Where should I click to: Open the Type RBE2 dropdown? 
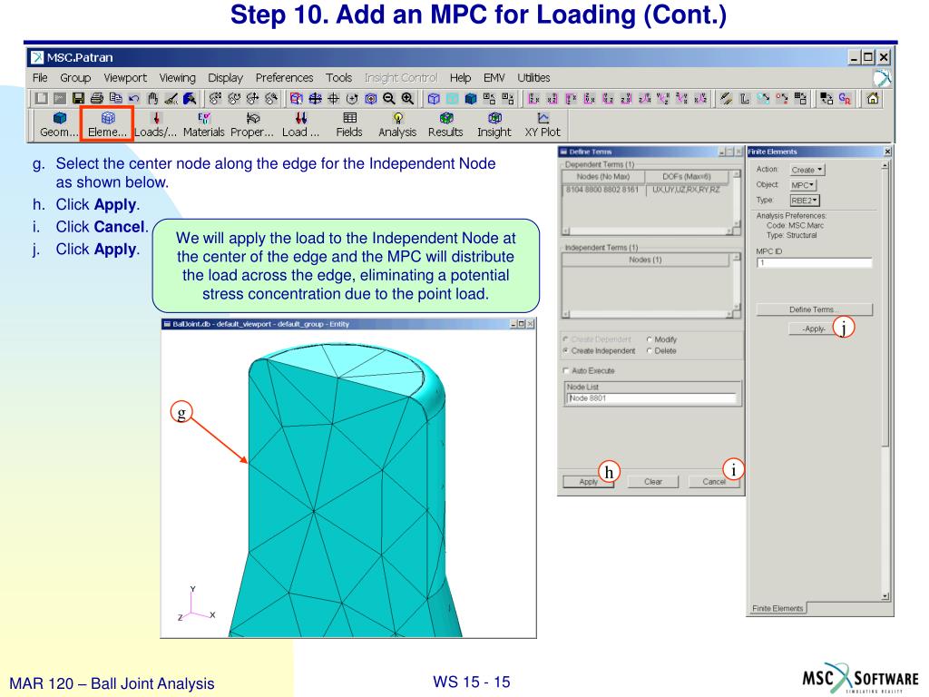click(x=805, y=201)
